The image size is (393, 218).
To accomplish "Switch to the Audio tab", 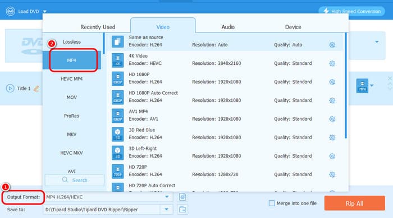I will tap(228, 27).
